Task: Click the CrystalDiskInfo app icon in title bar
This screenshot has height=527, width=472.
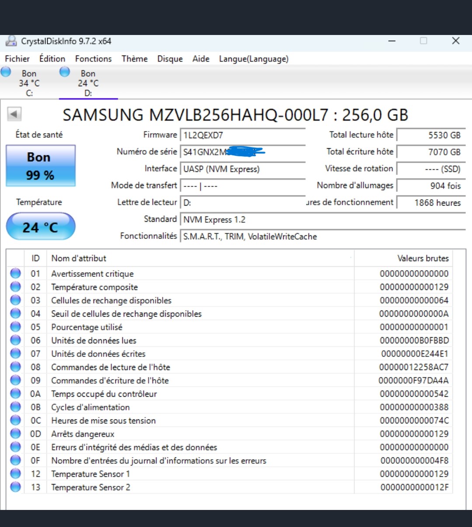Action: click(11, 41)
